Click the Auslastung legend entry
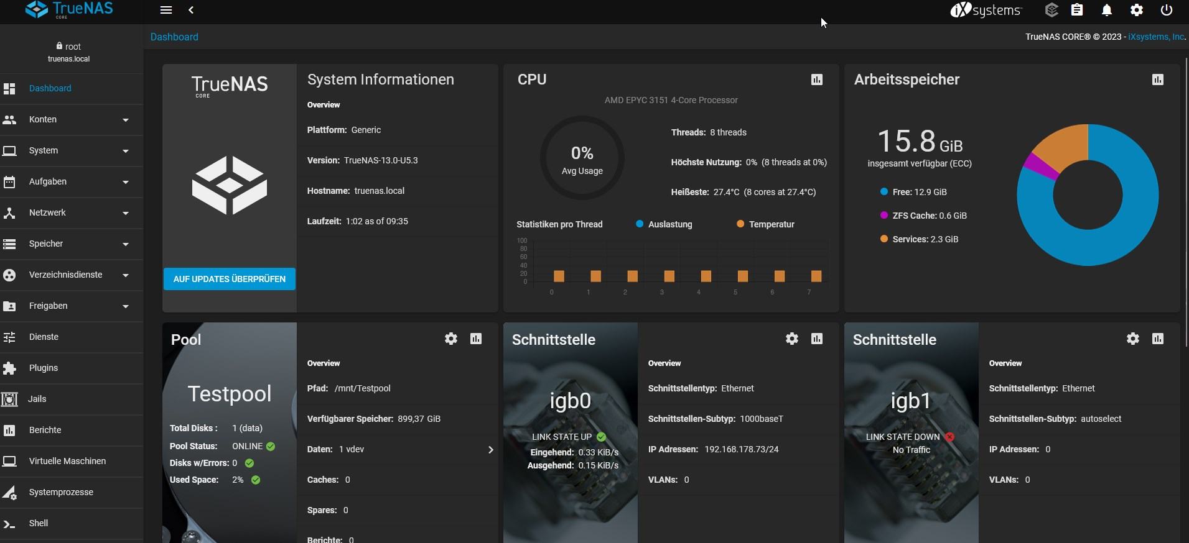Viewport: 1189px width, 543px height. tap(664, 224)
